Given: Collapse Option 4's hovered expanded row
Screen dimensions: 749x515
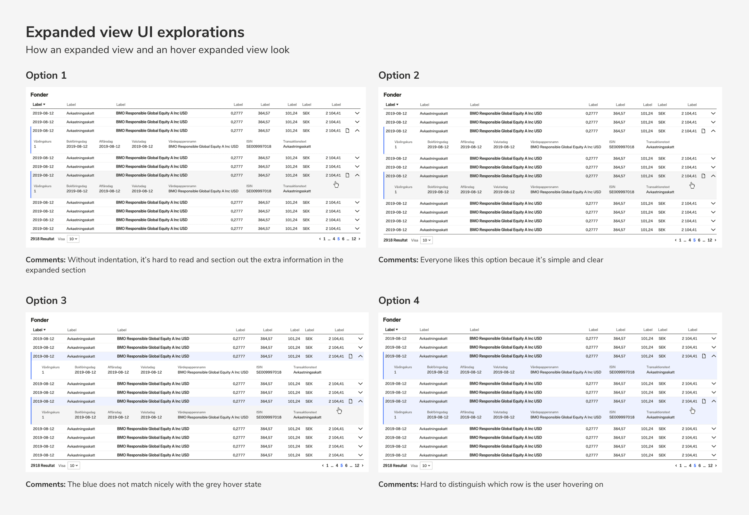Looking at the screenshot, I should tap(714, 401).
